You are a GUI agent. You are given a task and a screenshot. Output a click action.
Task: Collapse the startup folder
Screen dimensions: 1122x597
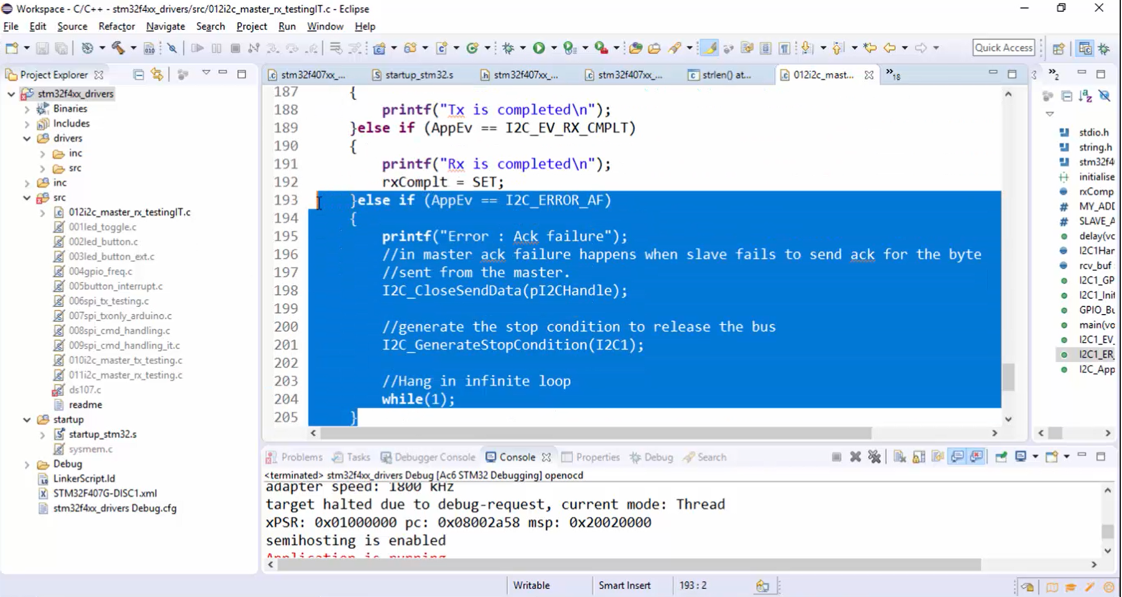tap(26, 420)
